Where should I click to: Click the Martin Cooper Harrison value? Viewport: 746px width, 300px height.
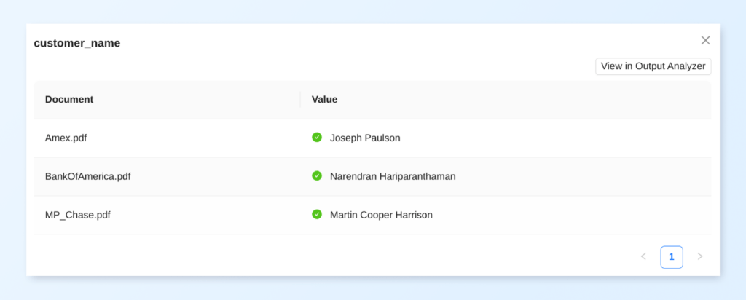pos(381,215)
